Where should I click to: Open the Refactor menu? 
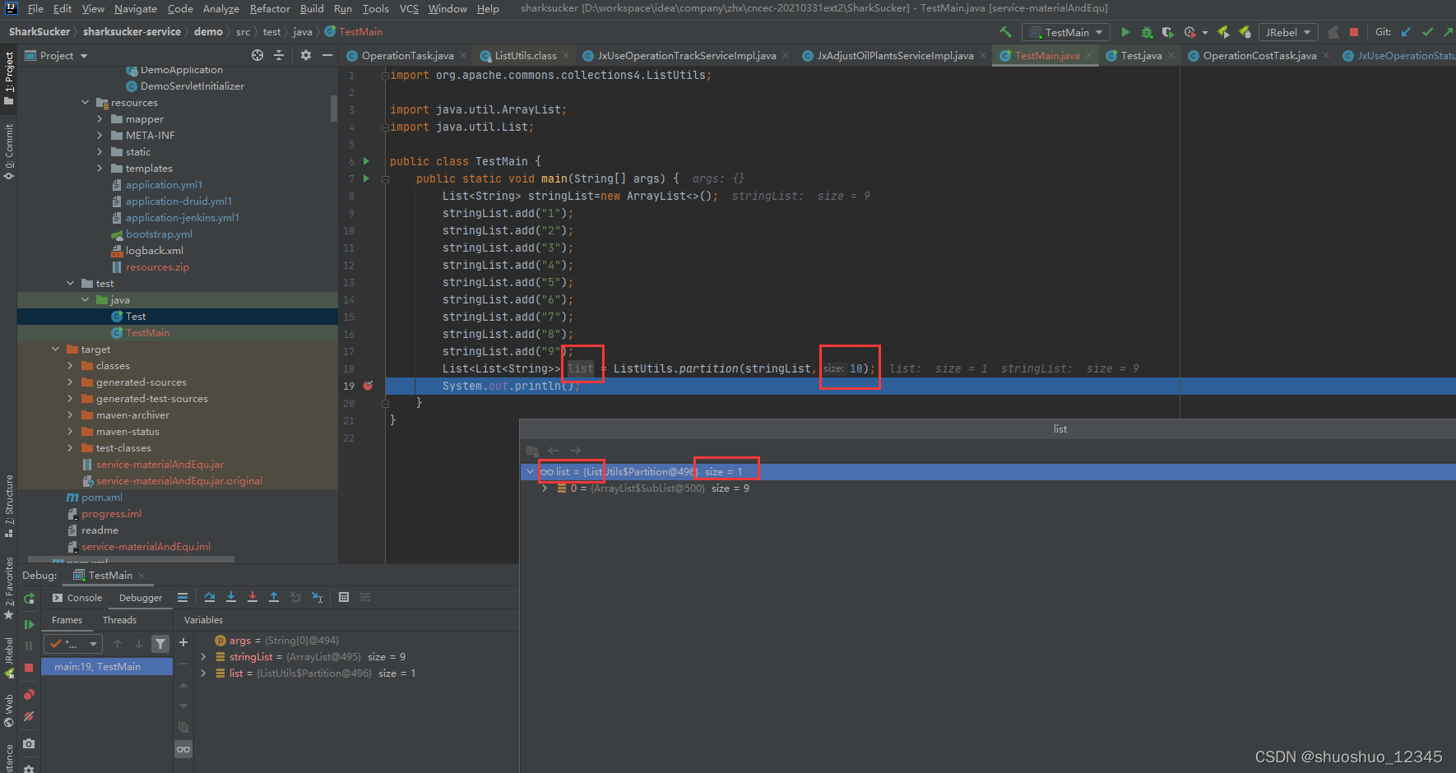270,8
